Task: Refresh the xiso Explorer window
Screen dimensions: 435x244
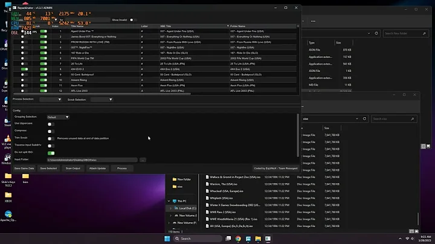Action: point(364,118)
